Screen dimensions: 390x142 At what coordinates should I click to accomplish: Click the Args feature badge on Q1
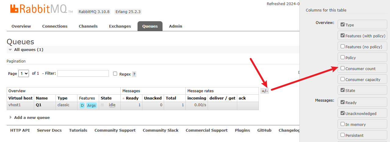(91, 106)
